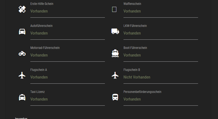Screen dimensions: 218x119
Task: Select the Taxi-Lizenz status field
Action: [x=67, y=99]
